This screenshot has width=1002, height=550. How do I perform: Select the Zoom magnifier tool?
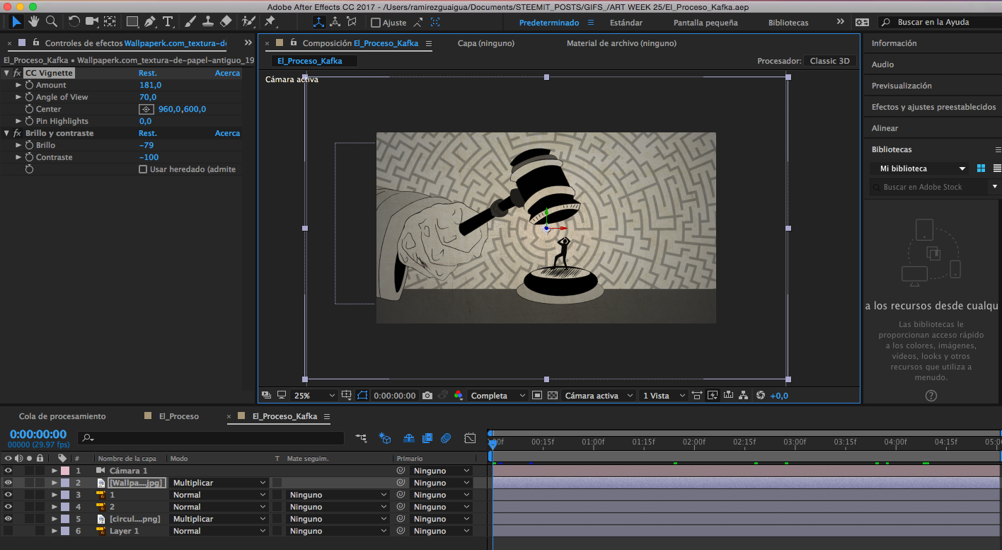(51, 21)
